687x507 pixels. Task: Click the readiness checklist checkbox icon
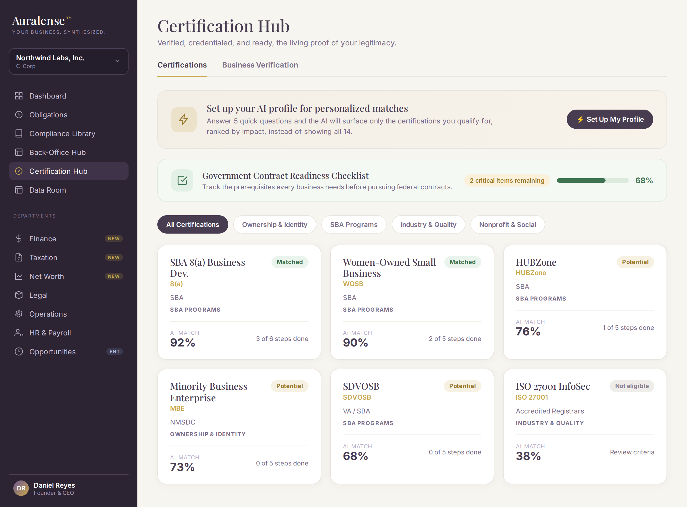182,180
